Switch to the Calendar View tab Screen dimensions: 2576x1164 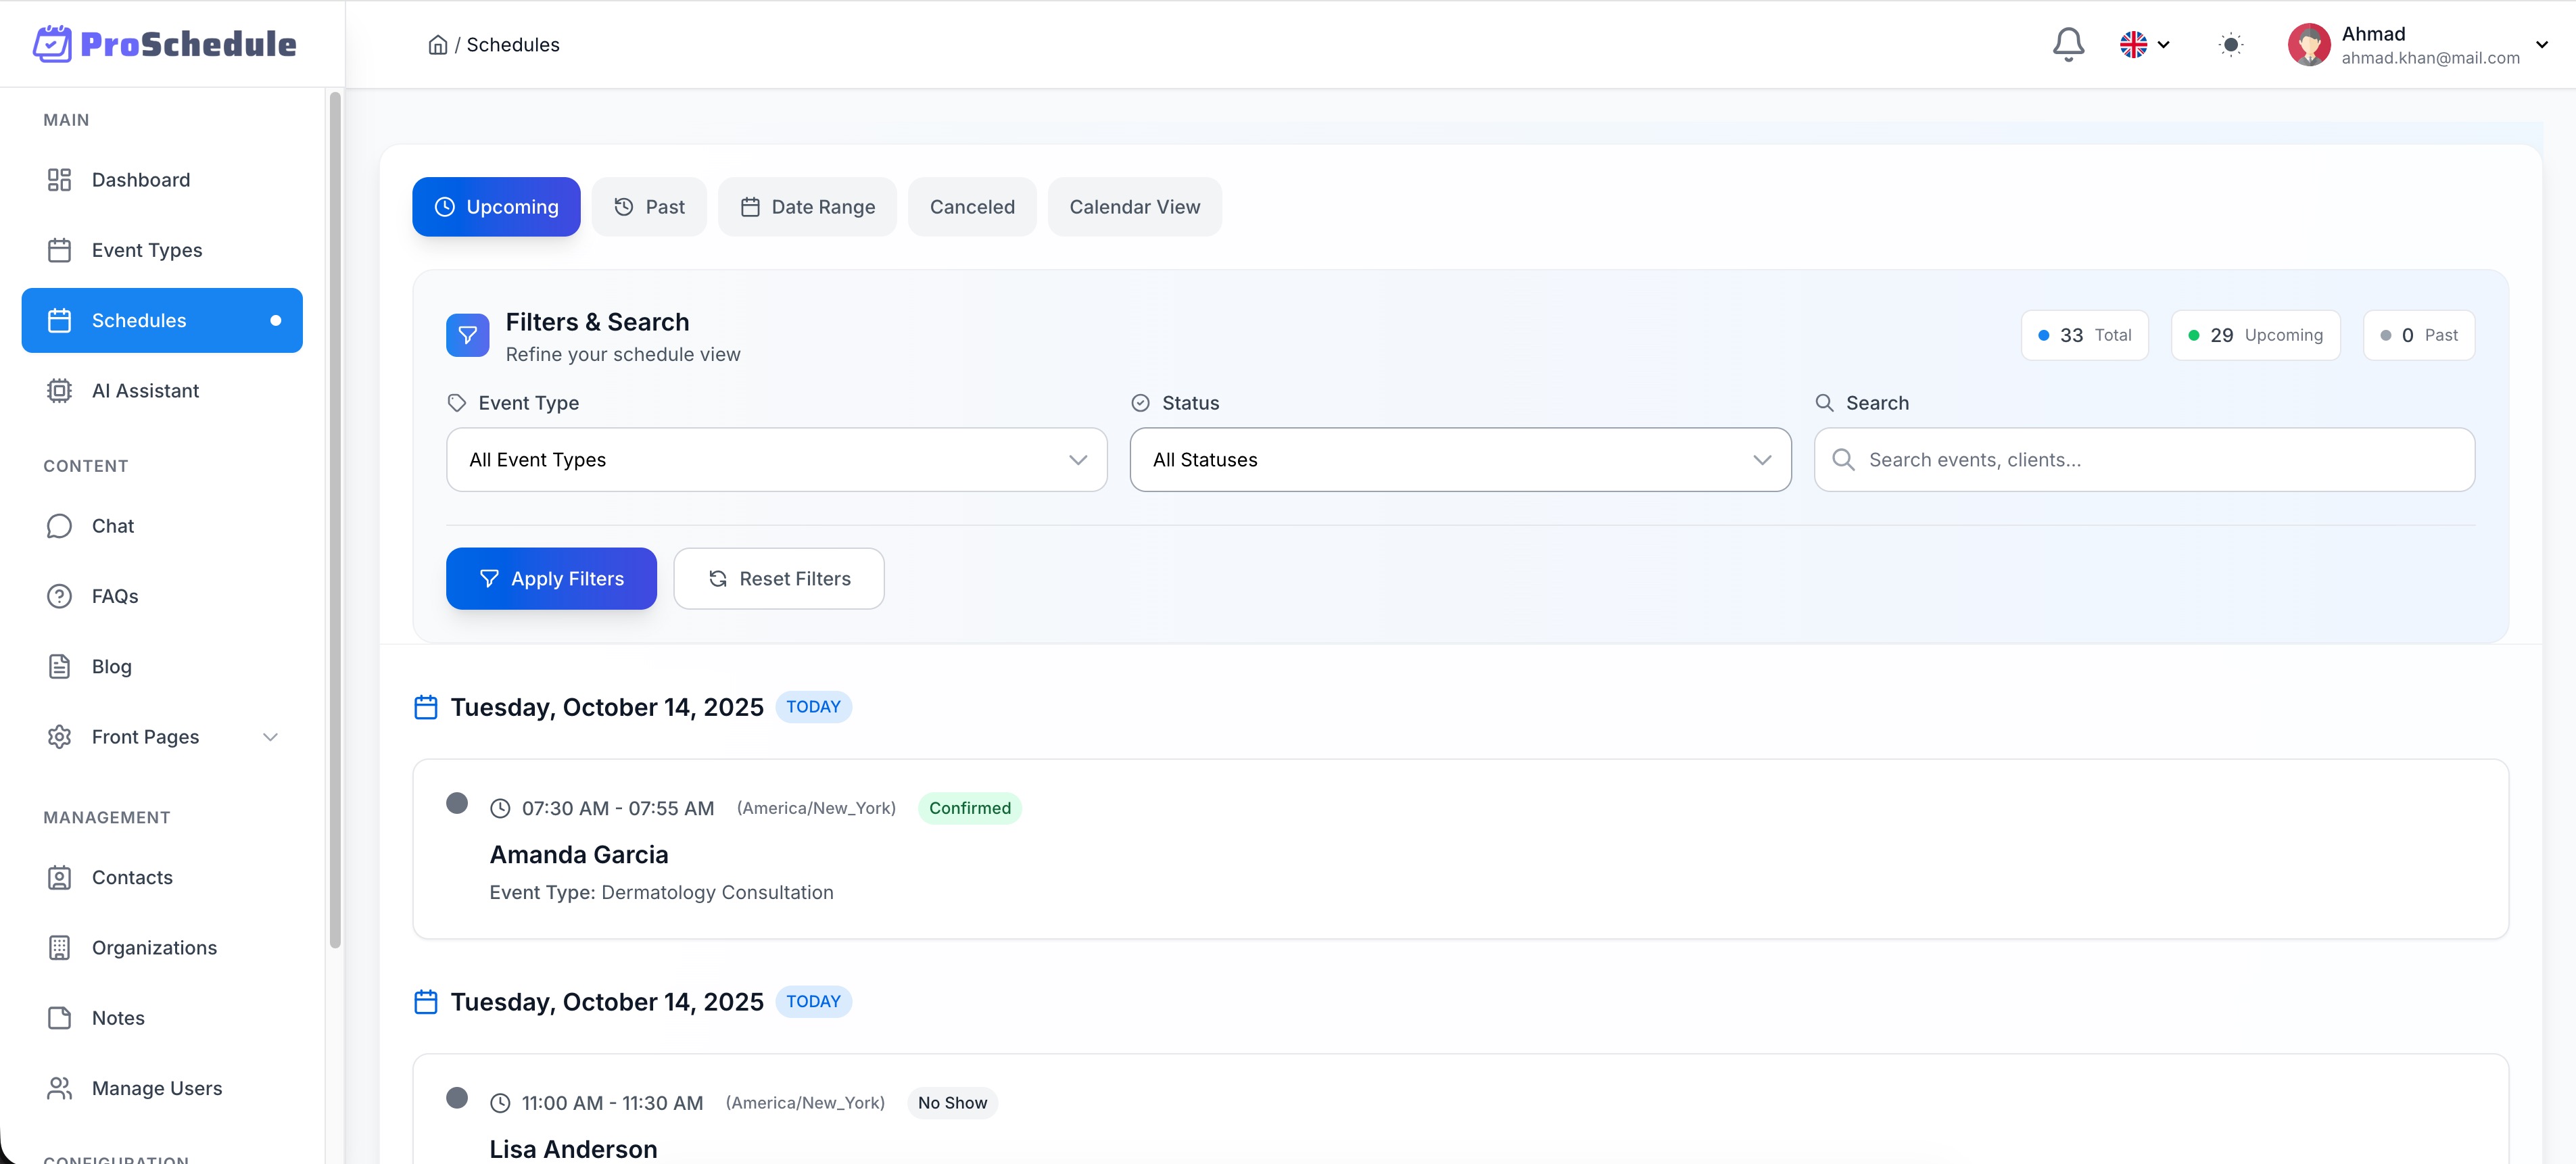(1134, 207)
